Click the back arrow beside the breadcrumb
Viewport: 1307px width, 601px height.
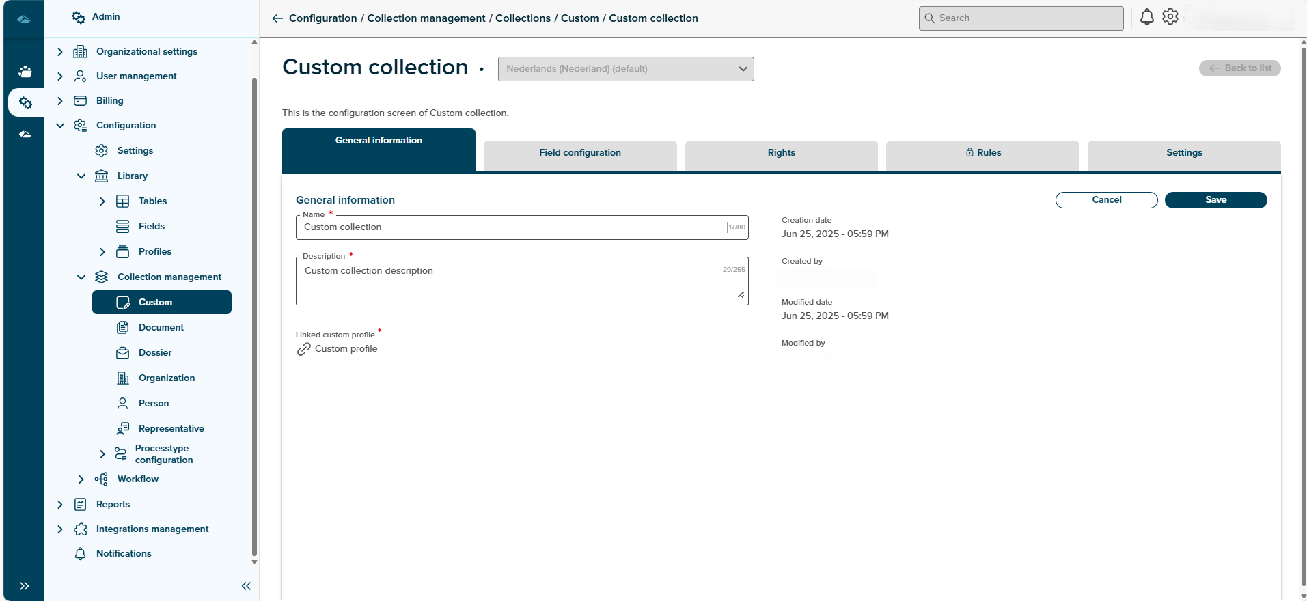277,18
